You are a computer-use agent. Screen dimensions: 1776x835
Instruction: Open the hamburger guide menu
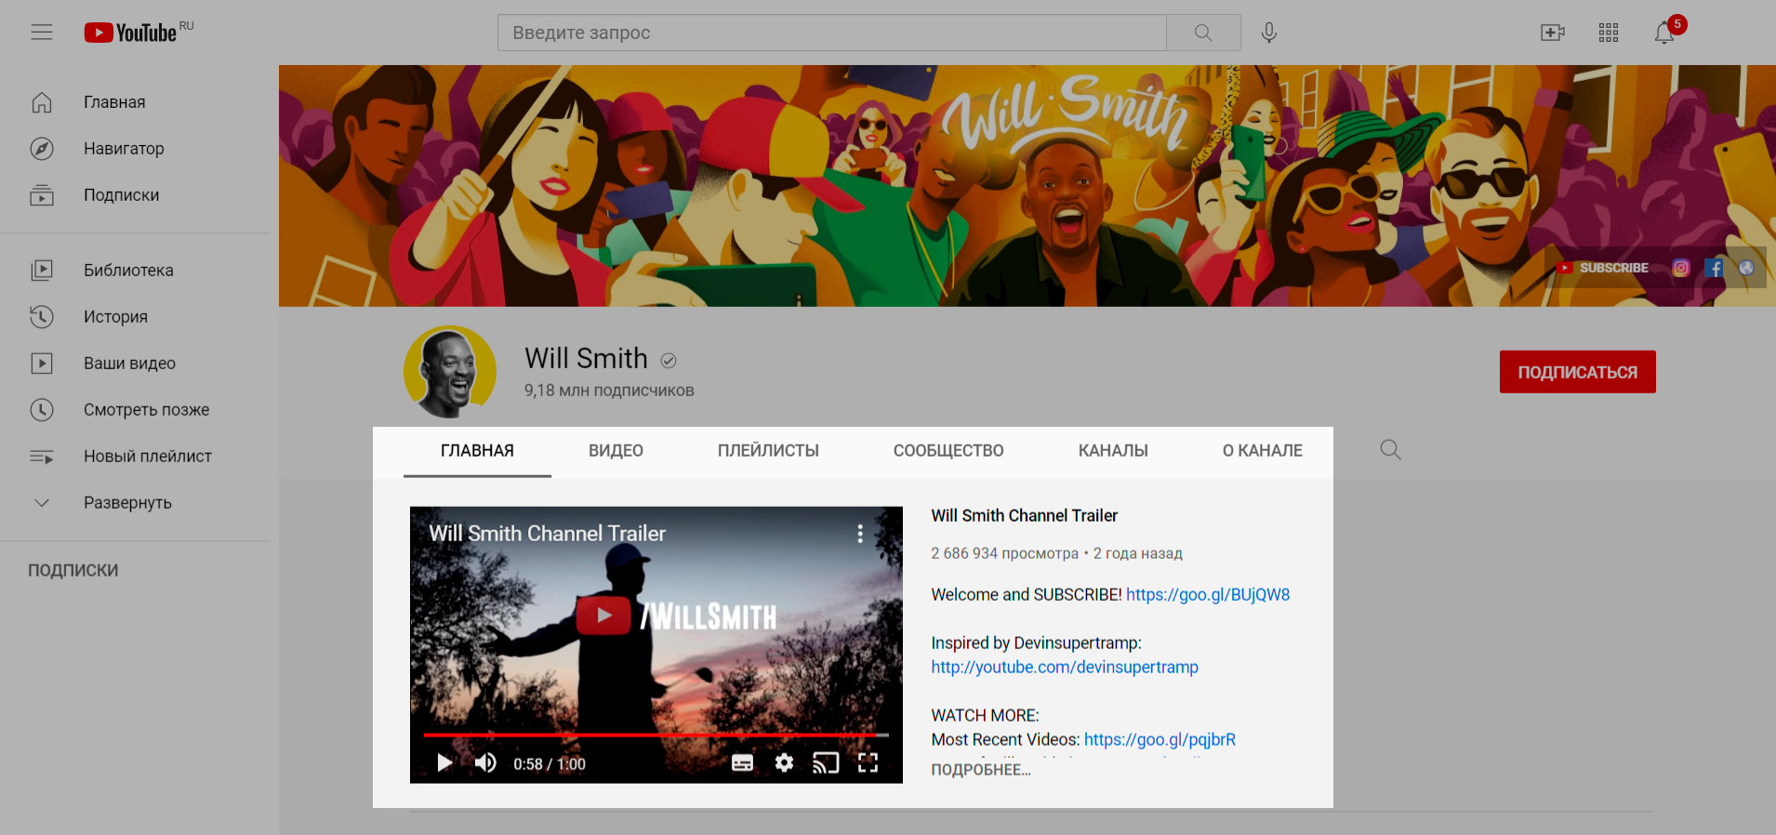[42, 33]
